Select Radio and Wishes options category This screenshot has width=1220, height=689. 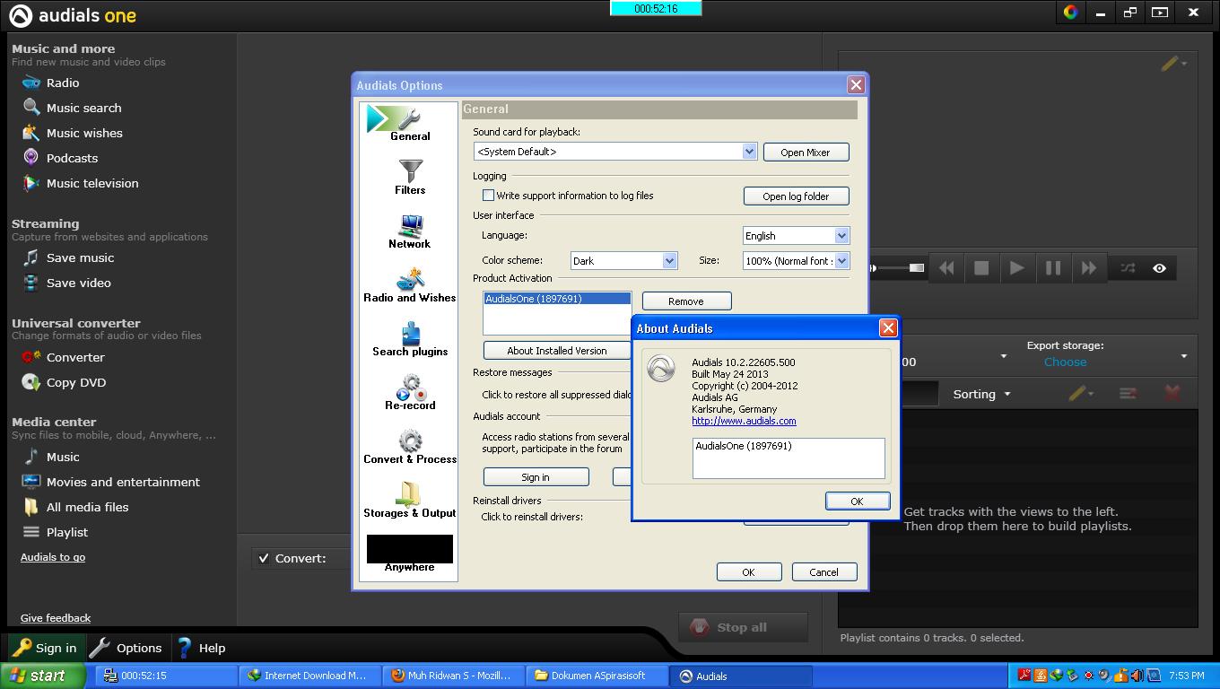[x=410, y=285]
